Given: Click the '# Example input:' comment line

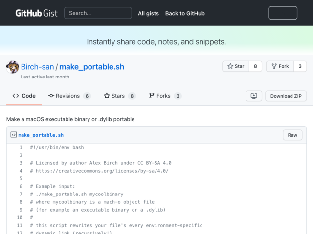Looking at the screenshot, I should tap(52, 186).
